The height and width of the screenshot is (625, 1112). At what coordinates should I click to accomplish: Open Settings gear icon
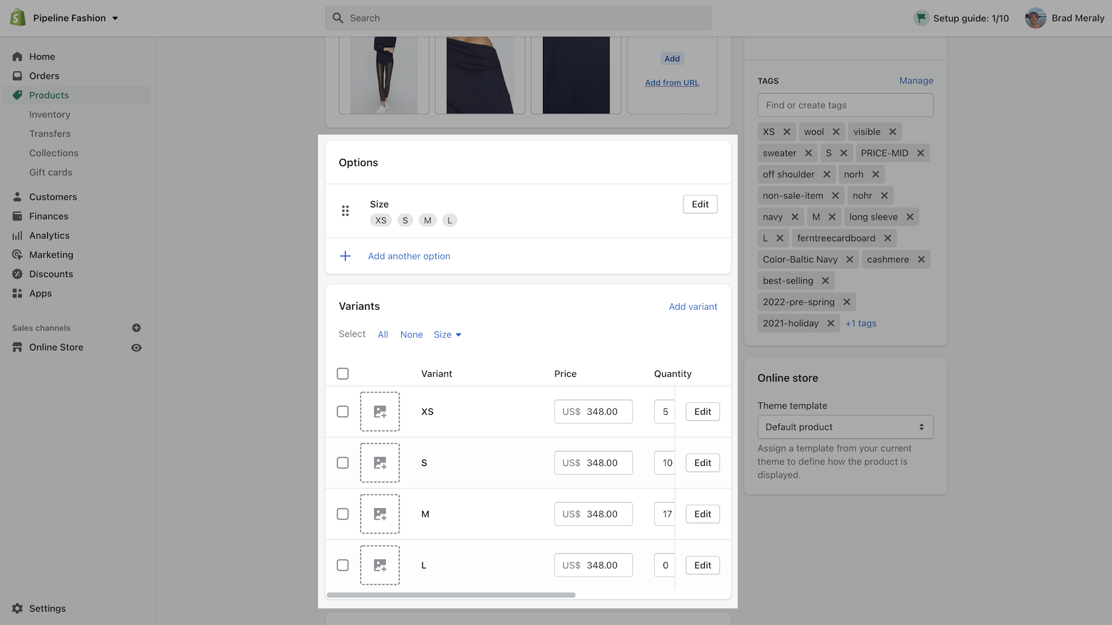coord(17,608)
